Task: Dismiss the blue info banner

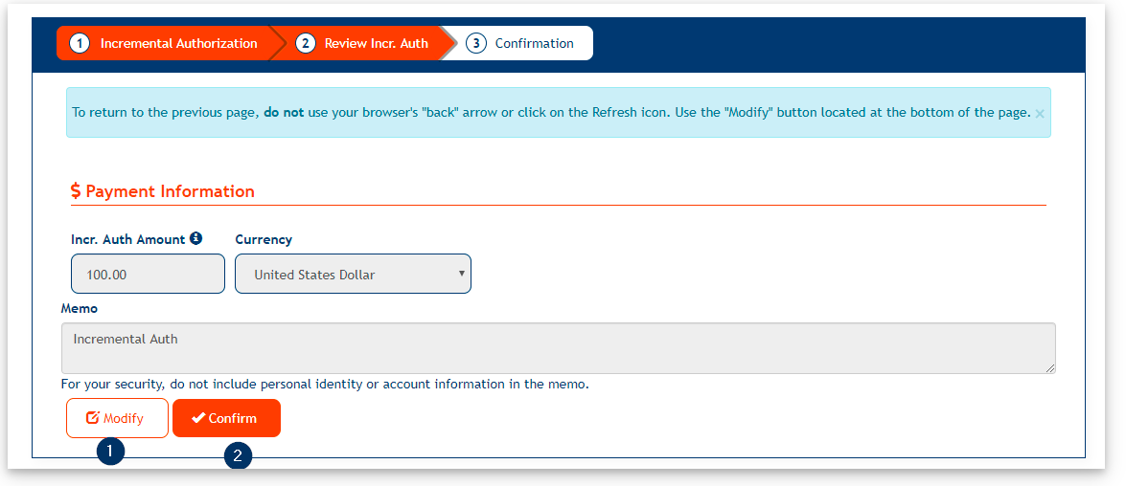Action: (1040, 113)
